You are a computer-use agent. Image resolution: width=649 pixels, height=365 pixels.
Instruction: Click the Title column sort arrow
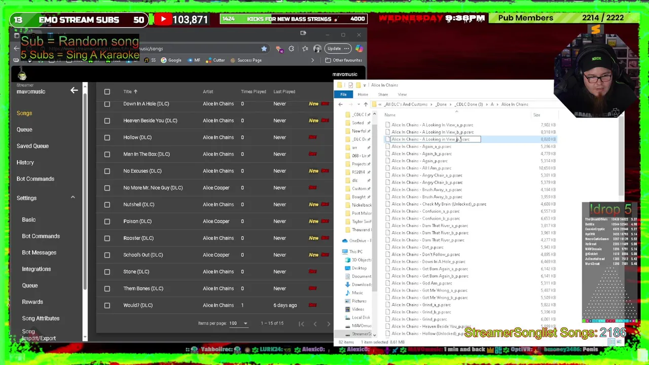[x=135, y=92]
